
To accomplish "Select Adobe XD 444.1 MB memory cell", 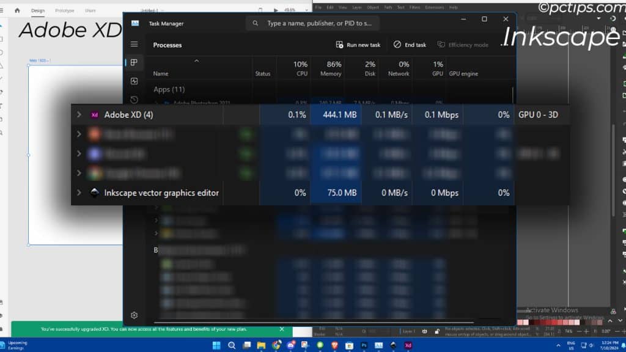I will tap(336, 115).
